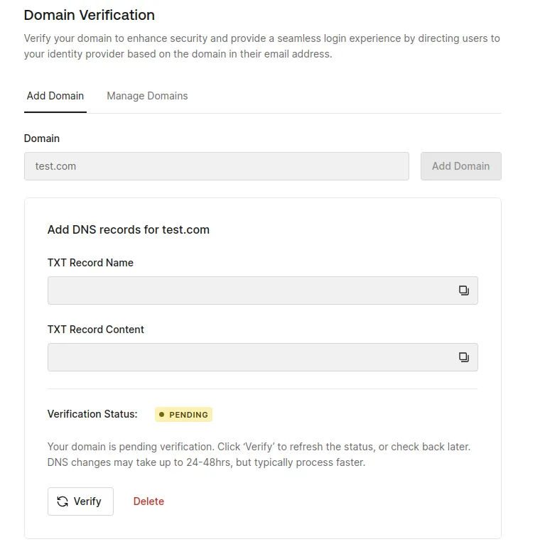The height and width of the screenshot is (554, 545).
Task: Delete the test.com domain
Action: pyautogui.click(x=149, y=501)
